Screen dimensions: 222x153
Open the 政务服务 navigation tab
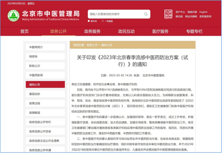click(92, 32)
